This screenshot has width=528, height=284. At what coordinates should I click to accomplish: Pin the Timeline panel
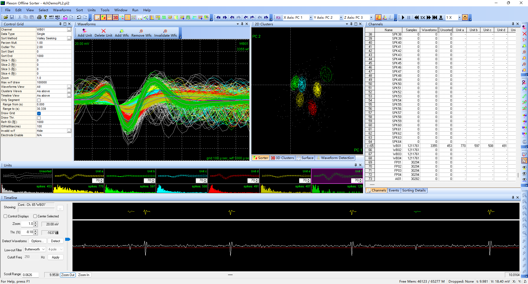[513, 198]
